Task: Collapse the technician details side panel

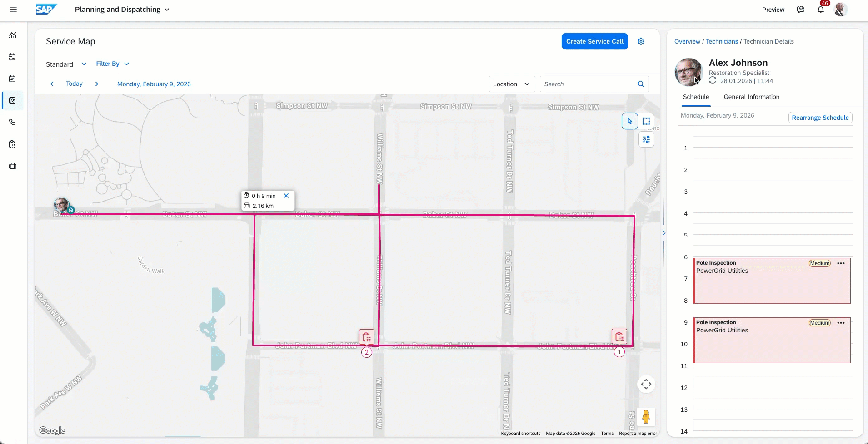Action: click(664, 233)
